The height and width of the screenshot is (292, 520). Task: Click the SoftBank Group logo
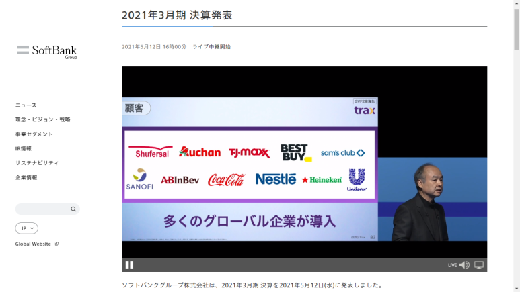(x=47, y=52)
